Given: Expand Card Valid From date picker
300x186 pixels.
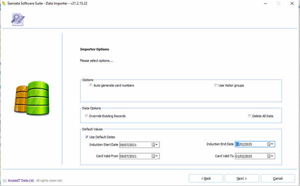Looking at the screenshot, I should [155, 156].
